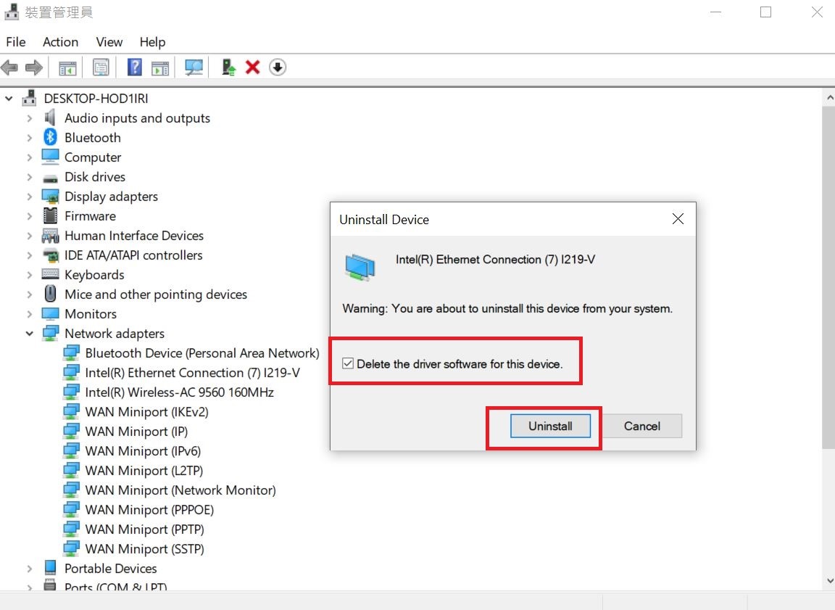835x610 pixels.
Task: Click the show/hide console tree icon
Action: [x=67, y=67]
